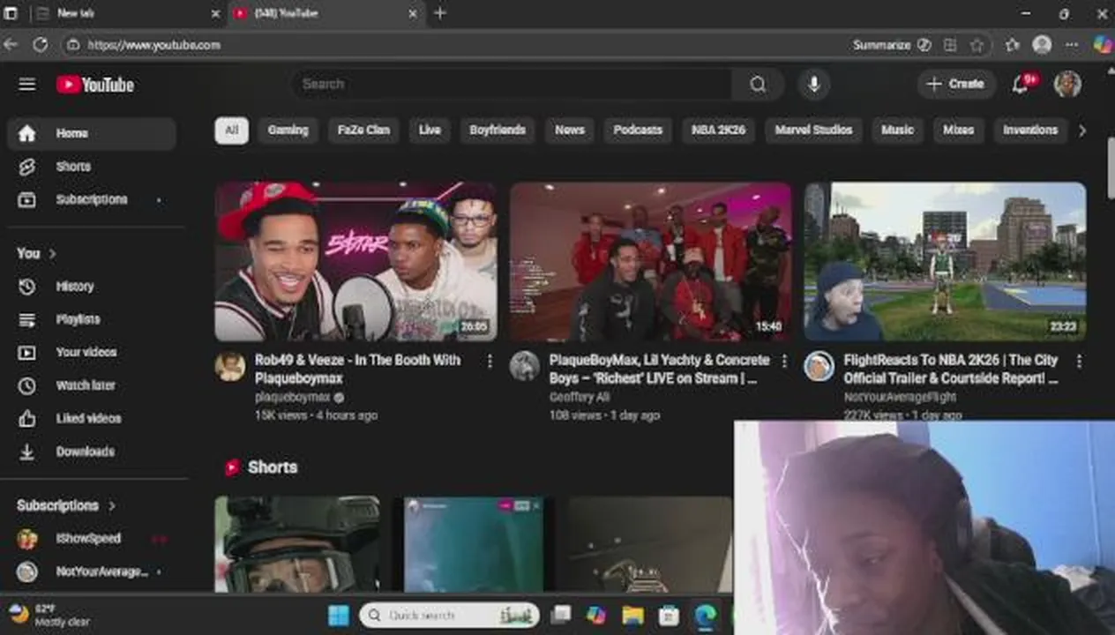Open Subscriptions in sidebar

click(x=92, y=199)
